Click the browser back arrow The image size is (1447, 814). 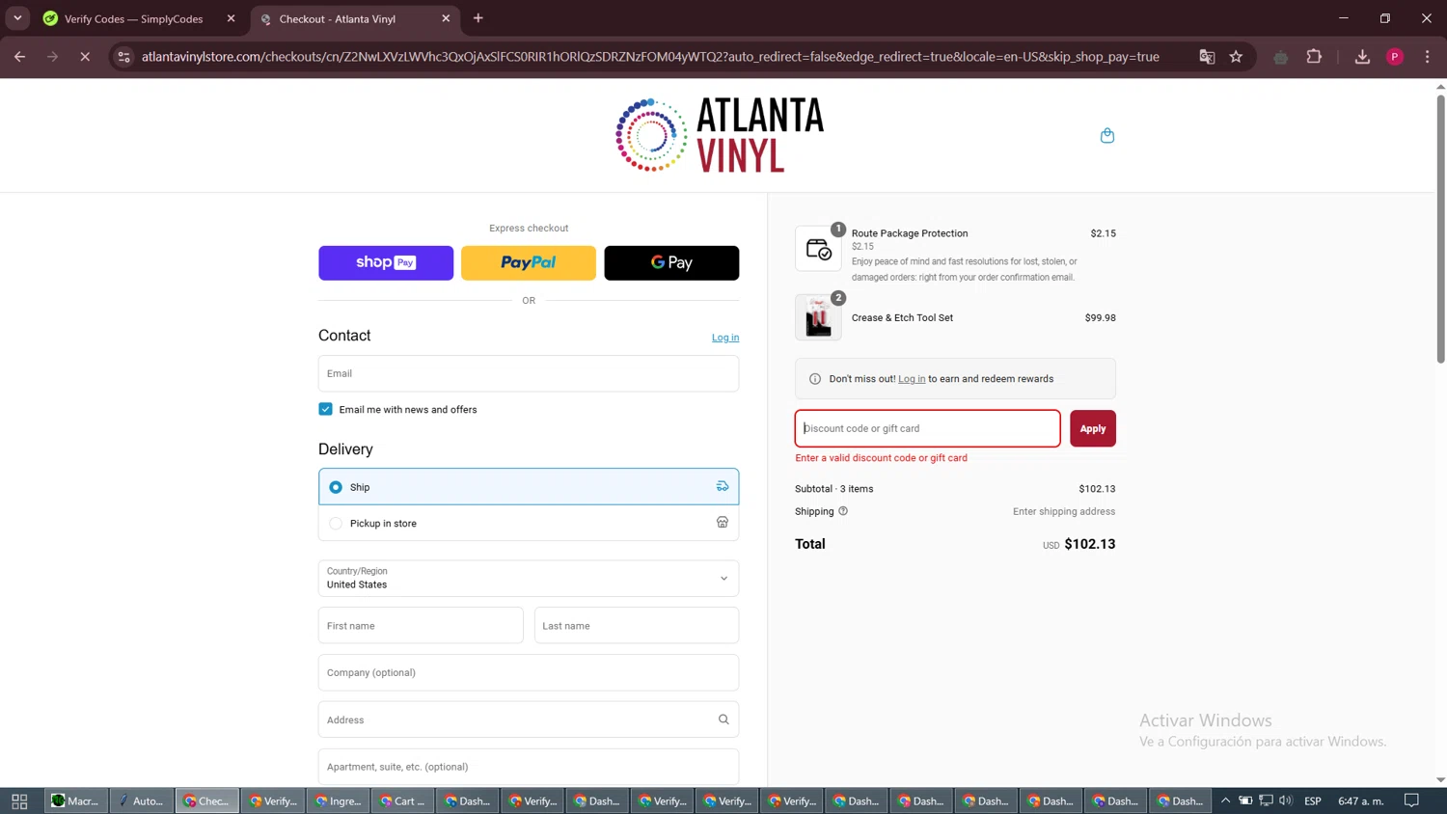point(19,57)
